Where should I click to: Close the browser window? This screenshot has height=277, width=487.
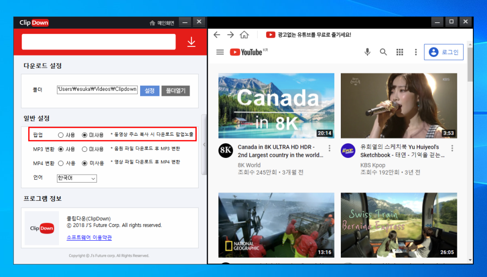pyautogui.click(x=465, y=22)
